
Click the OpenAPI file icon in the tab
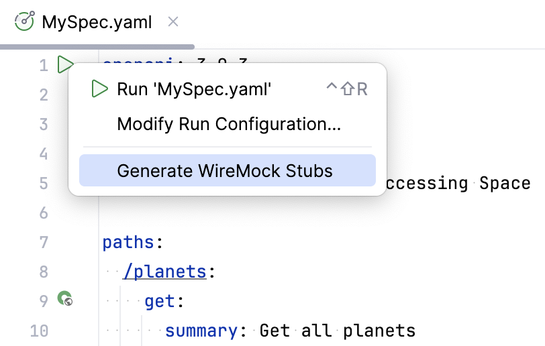pyautogui.click(x=25, y=22)
